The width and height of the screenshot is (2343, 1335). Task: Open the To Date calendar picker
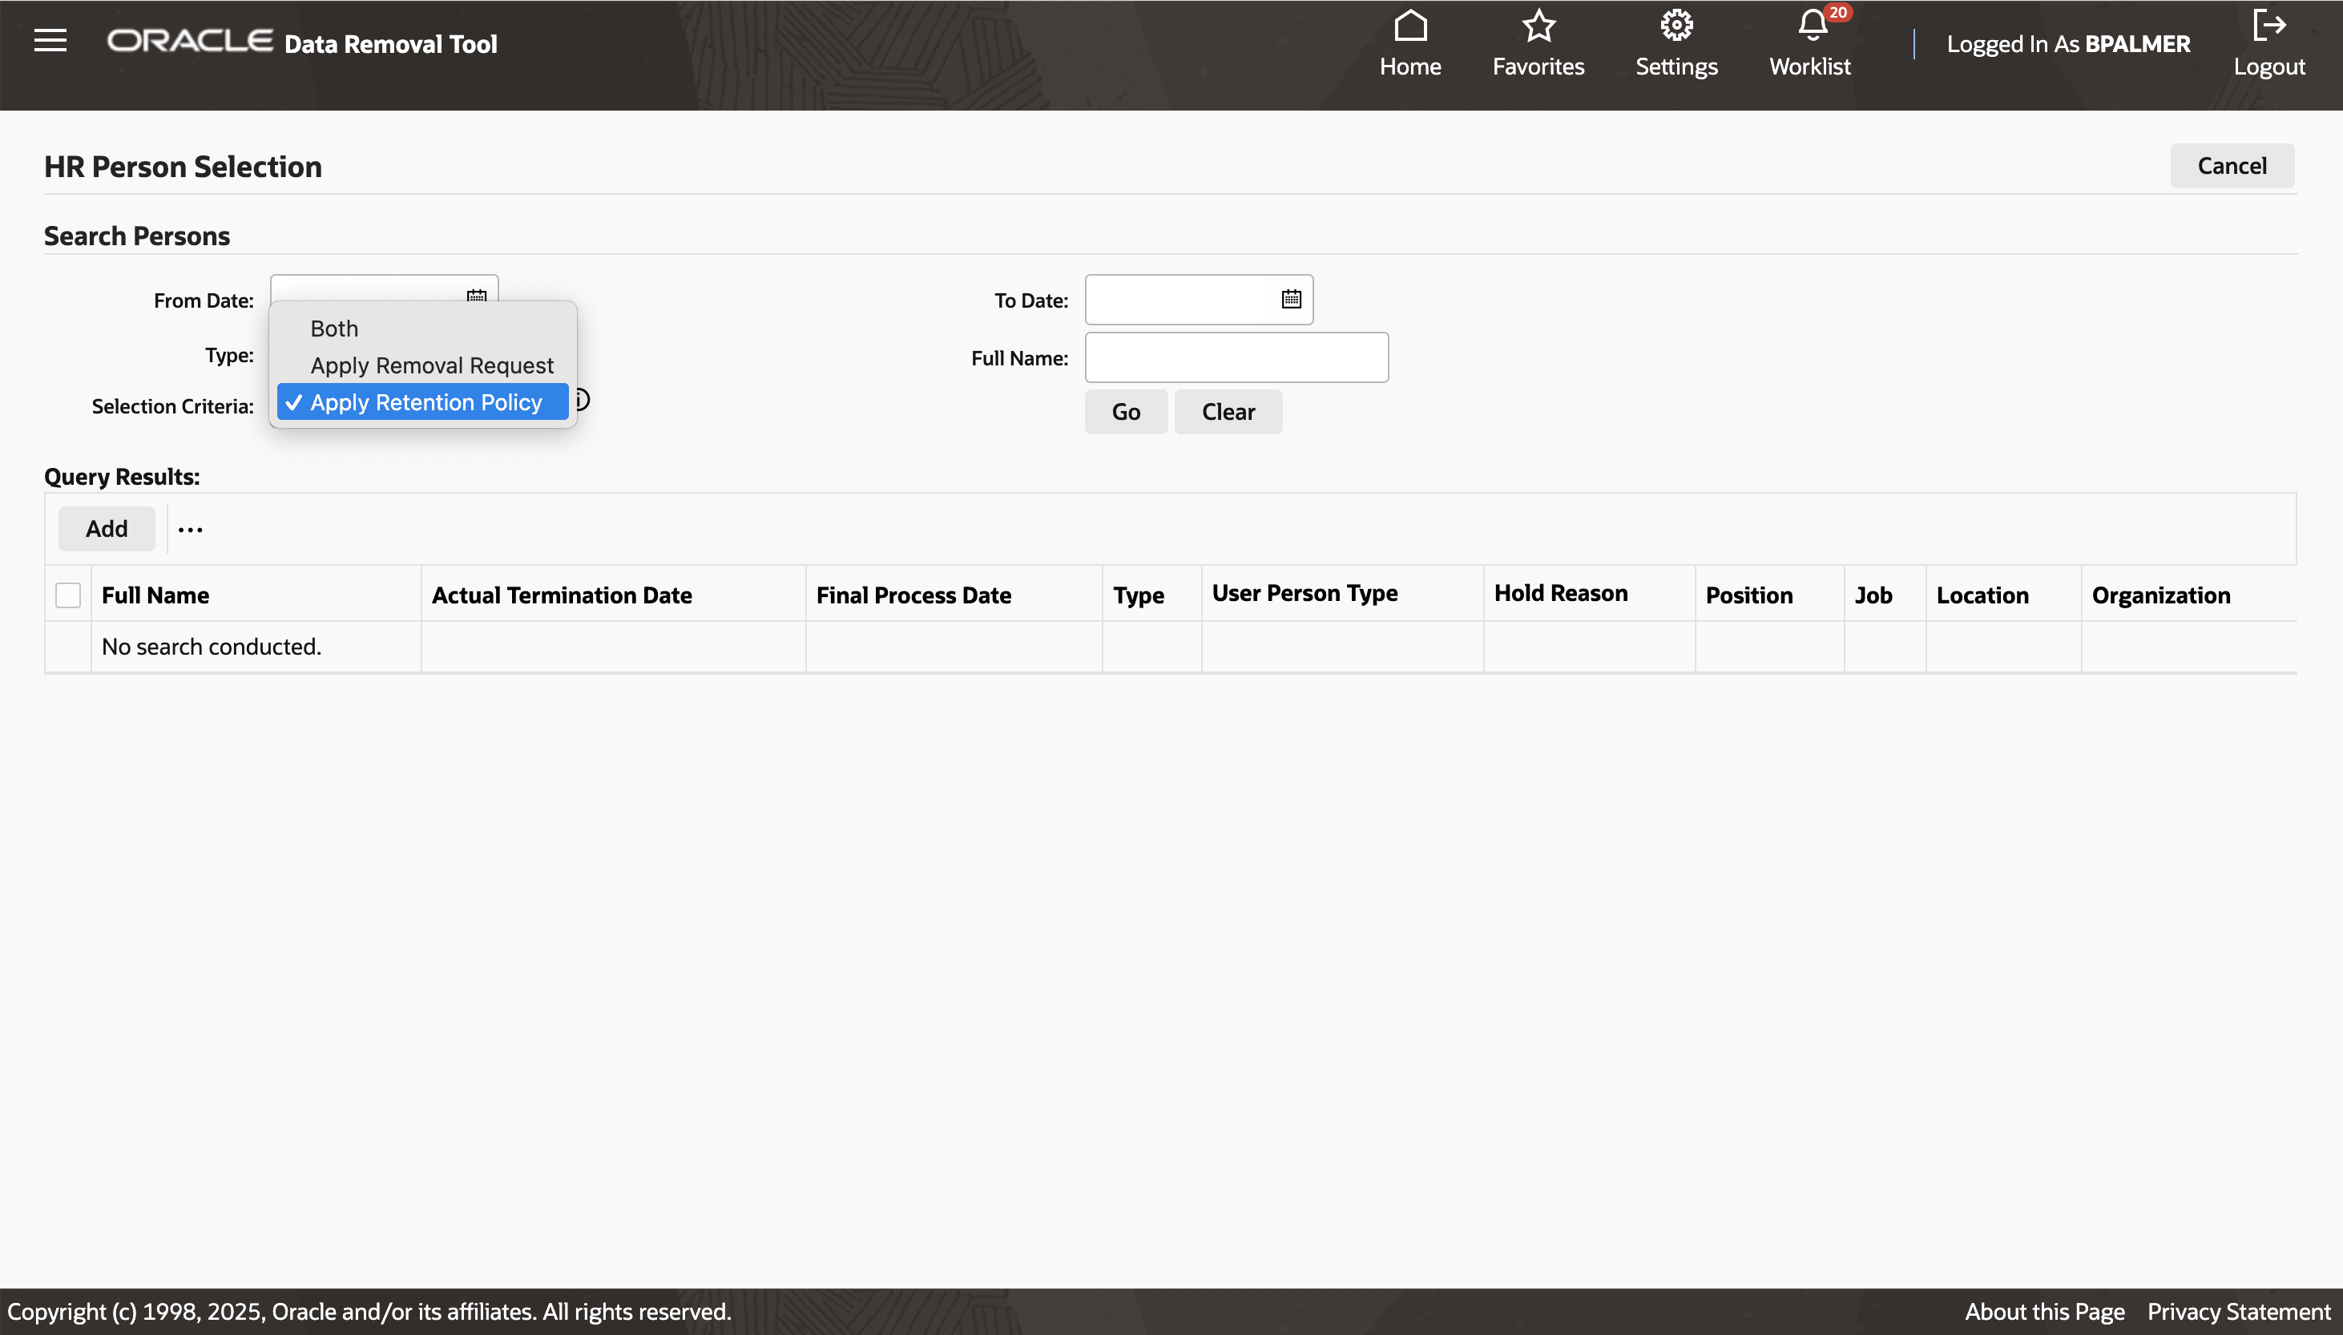1291,299
